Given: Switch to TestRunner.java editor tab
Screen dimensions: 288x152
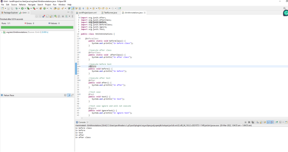Looking at the screenshot, I should [x=109, y=13].
